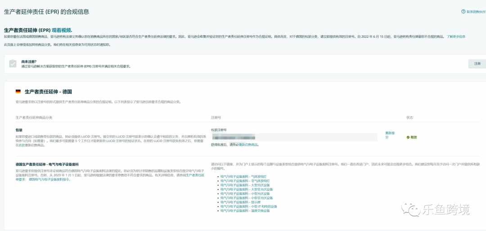Open the 温度交换设备 WEEE link
This screenshot has width=486, height=231.
[245, 211]
